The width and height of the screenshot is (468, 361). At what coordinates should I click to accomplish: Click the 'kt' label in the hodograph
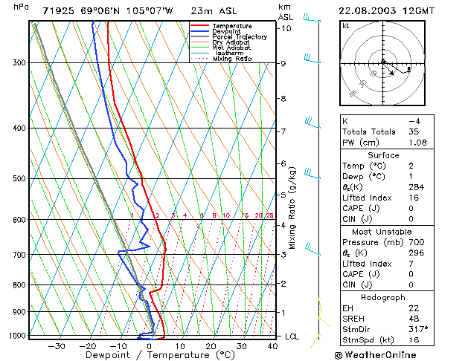tap(346, 26)
